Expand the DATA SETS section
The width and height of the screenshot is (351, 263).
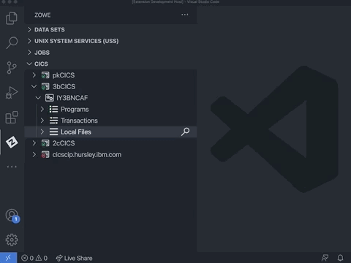coord(29,30)
